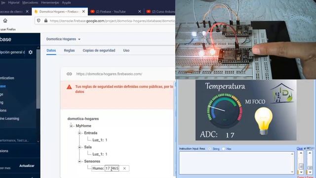Switch to Curso Arduino browser tab
The image size is (316, 178).
pos(160,11)
